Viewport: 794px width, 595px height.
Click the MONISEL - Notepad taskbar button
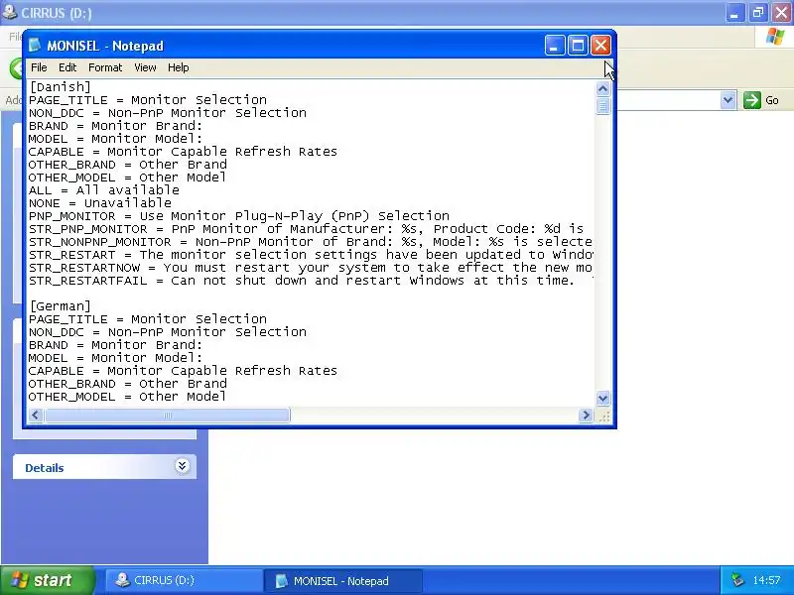click(342, 581)
